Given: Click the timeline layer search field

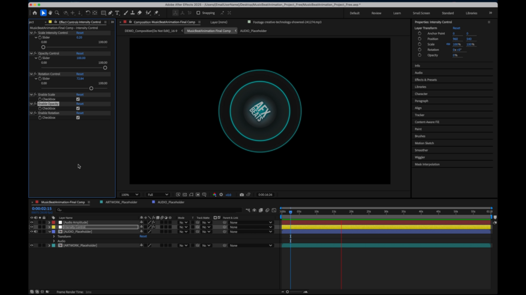Looking at the screenshot, I should (149, 210).
